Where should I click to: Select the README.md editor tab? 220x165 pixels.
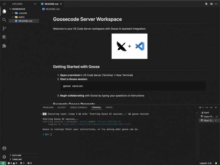[x=51, y=4]
